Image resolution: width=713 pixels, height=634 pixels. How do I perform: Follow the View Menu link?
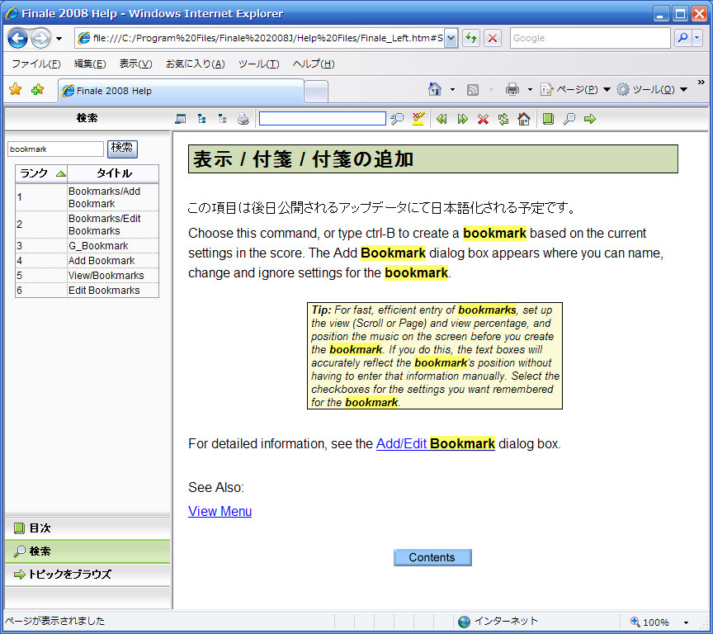click(220, 511)
